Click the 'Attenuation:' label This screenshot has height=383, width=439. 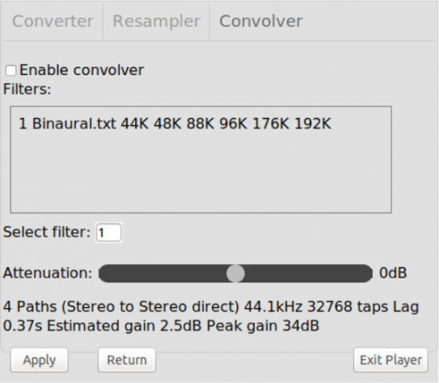(x=48, y=273)
